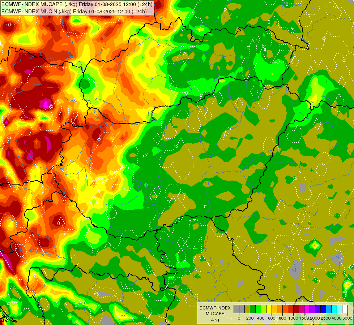354x325 pixels.
Task: Click the legend value 2500
Action: coord(325,318)
